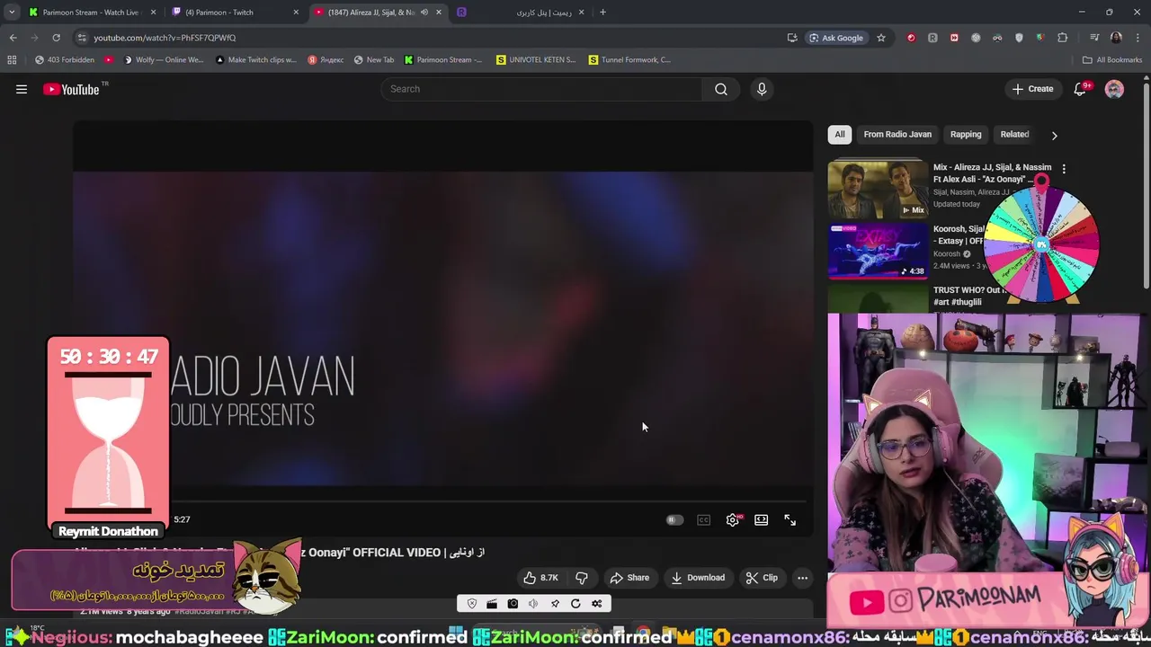Screen dimensions: 1151x647
Task: Select the Rapping filter chip
Action: coord(966,135)
